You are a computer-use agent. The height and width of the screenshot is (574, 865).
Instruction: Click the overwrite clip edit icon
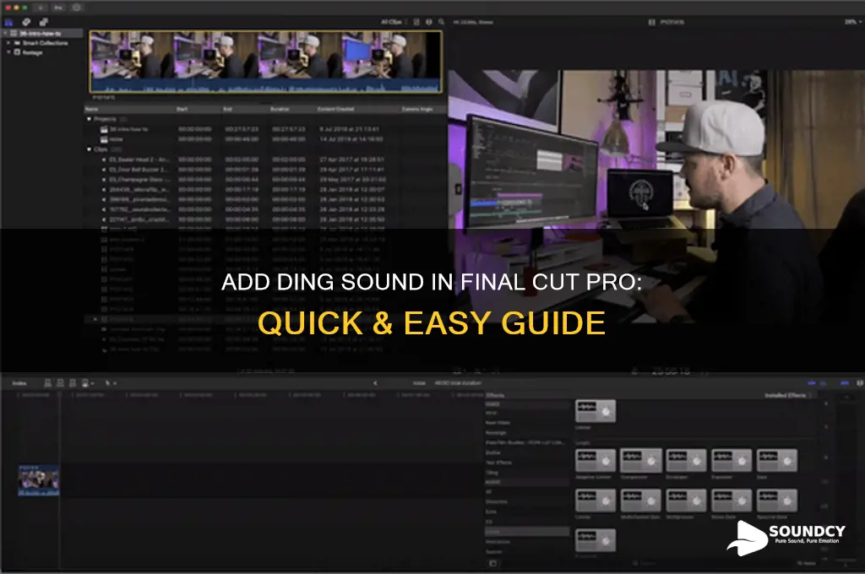85,382
